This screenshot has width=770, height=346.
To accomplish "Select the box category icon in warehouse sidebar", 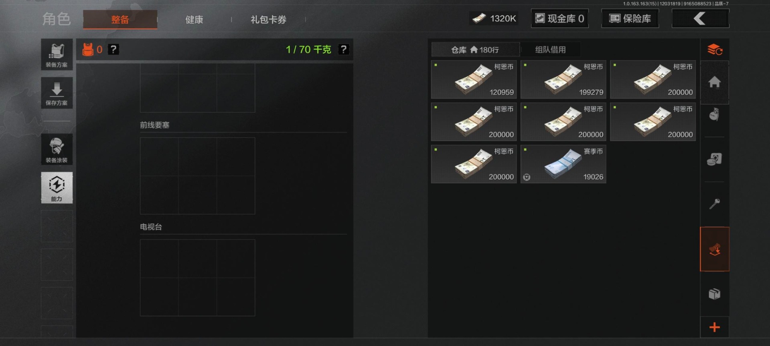I will (714, 294).
